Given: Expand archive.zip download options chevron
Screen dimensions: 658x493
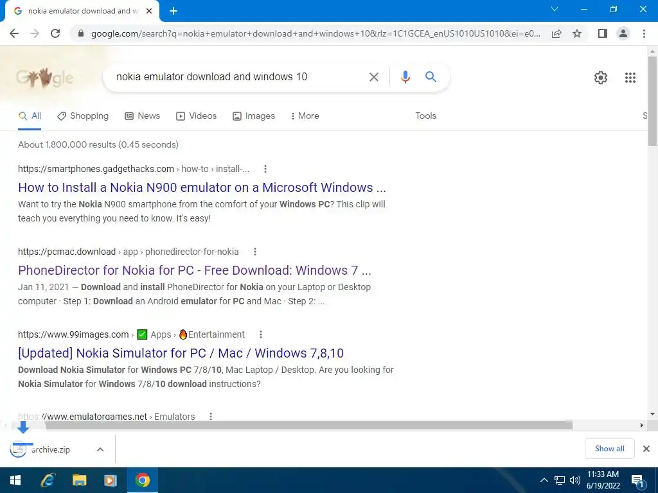Looking at the screenshot, I should tap(100, 449).
